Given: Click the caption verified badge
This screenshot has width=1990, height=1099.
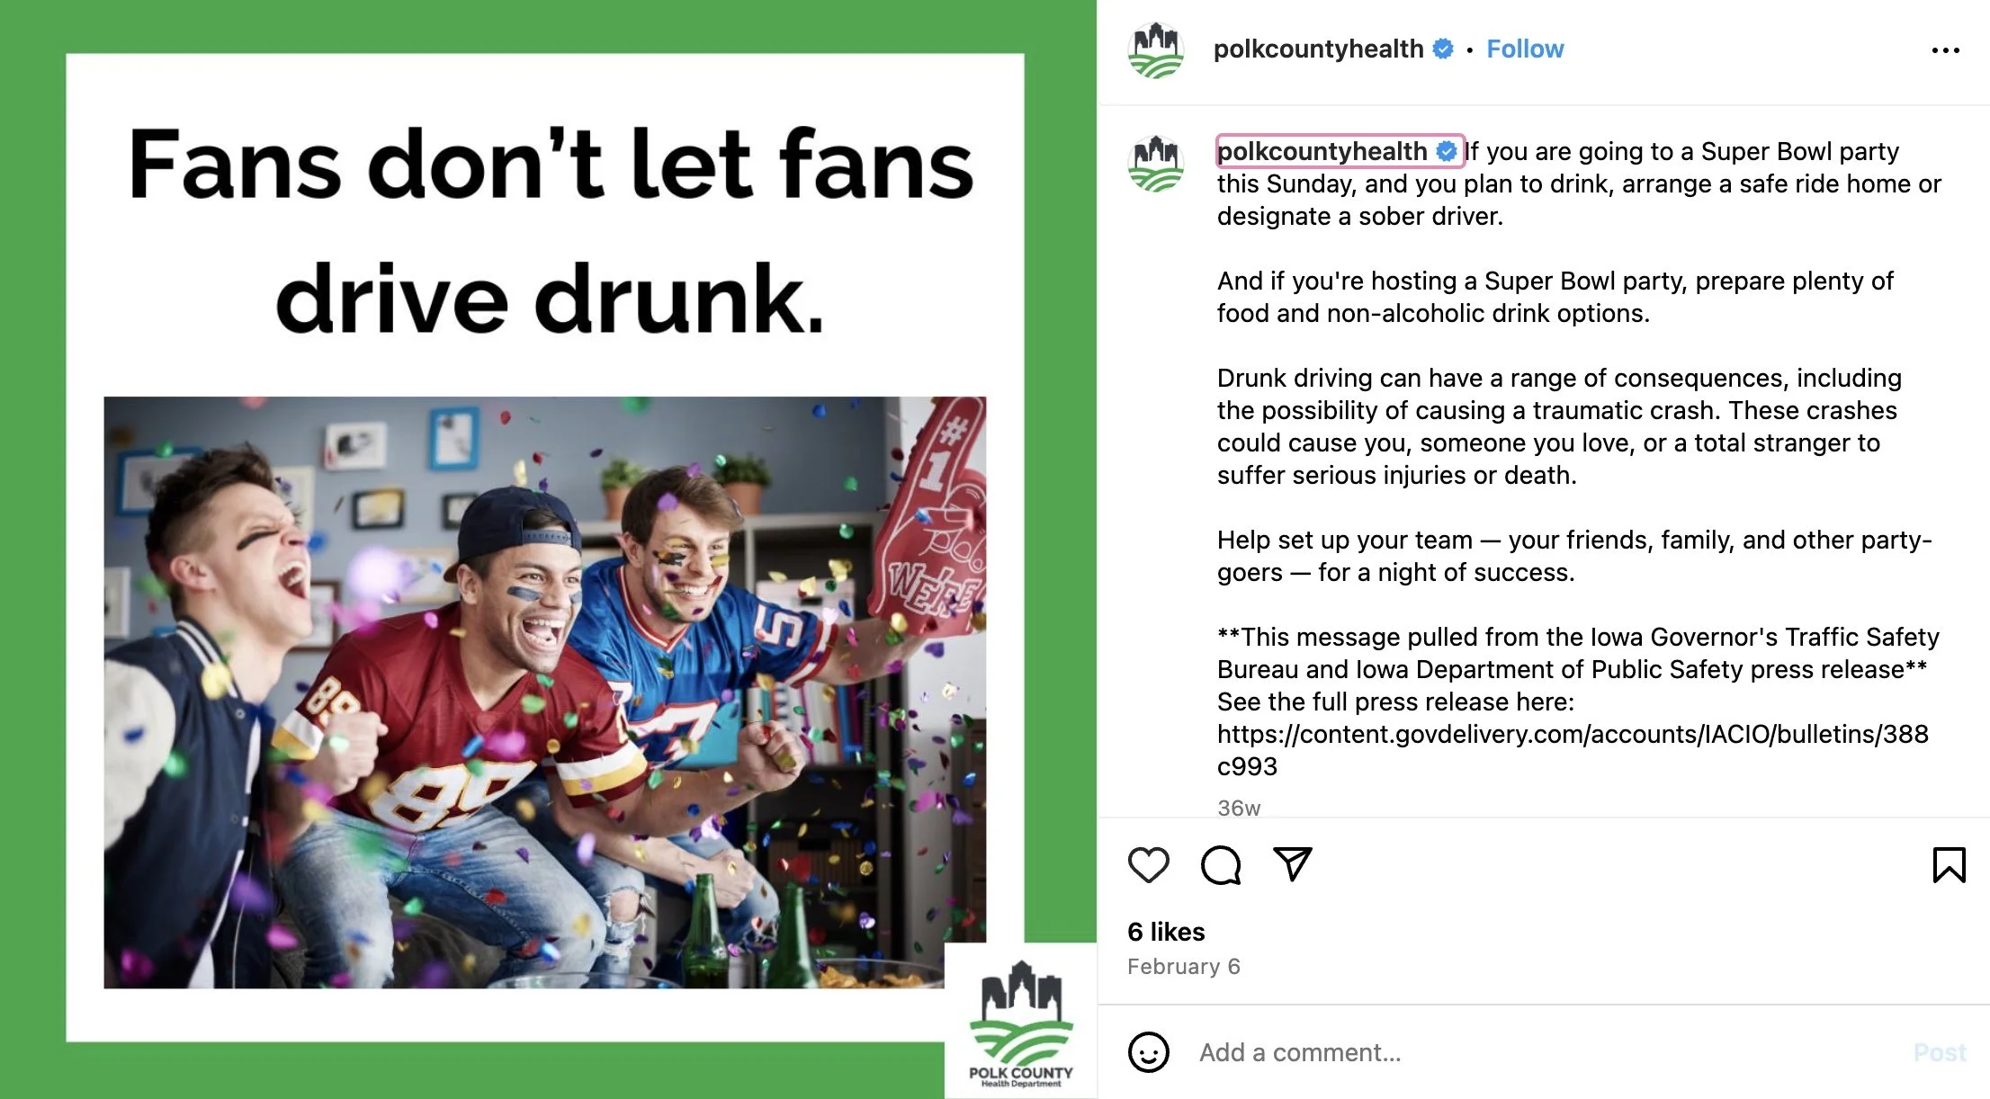Looking at the screenshot, I should (x=1447, y=151).
